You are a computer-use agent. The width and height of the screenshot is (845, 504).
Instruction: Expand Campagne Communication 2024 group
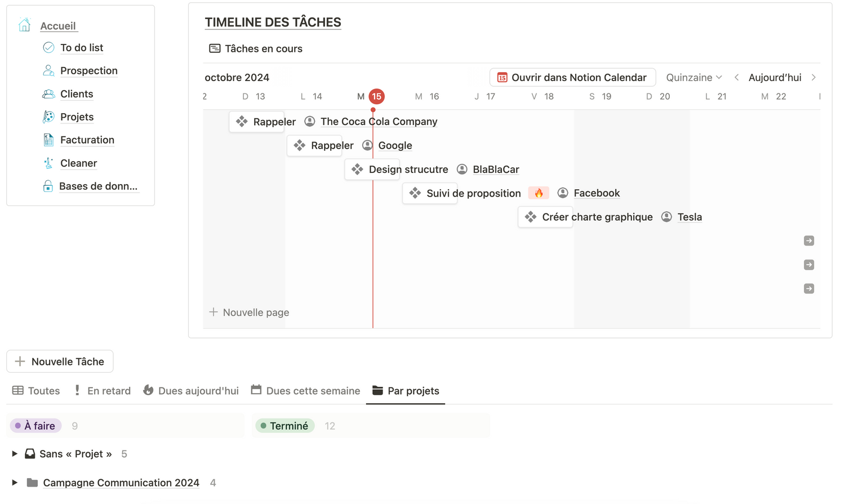coord(15,483)
